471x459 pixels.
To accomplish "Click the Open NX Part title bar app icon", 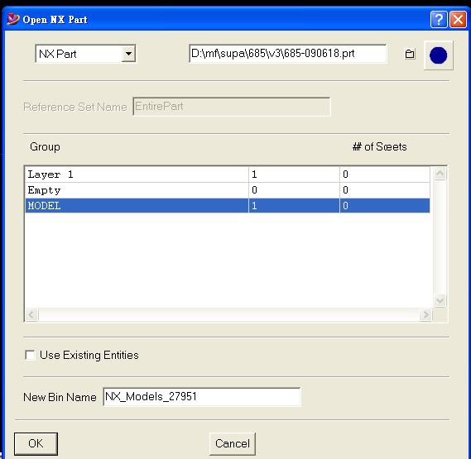I will point(13,19).
